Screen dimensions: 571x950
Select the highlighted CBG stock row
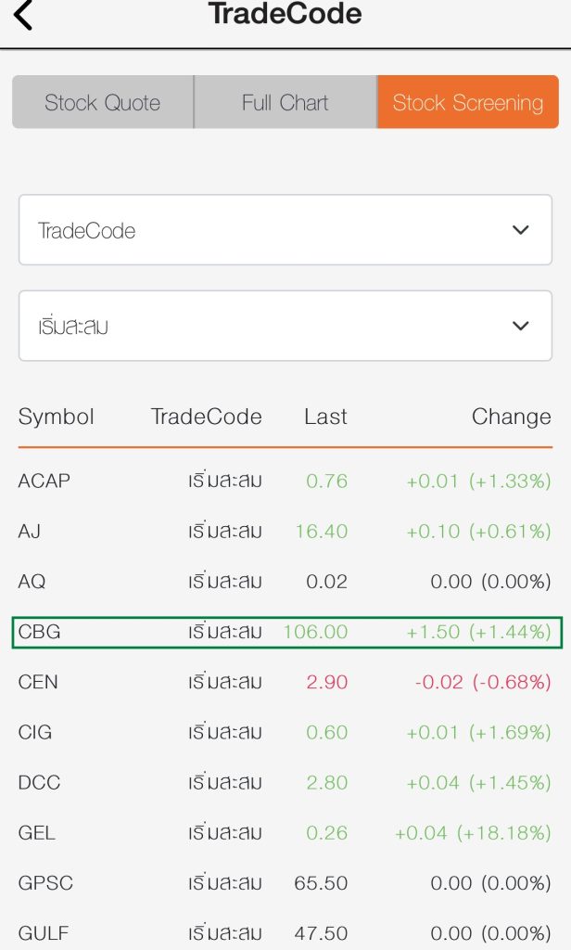click(287, 632)
